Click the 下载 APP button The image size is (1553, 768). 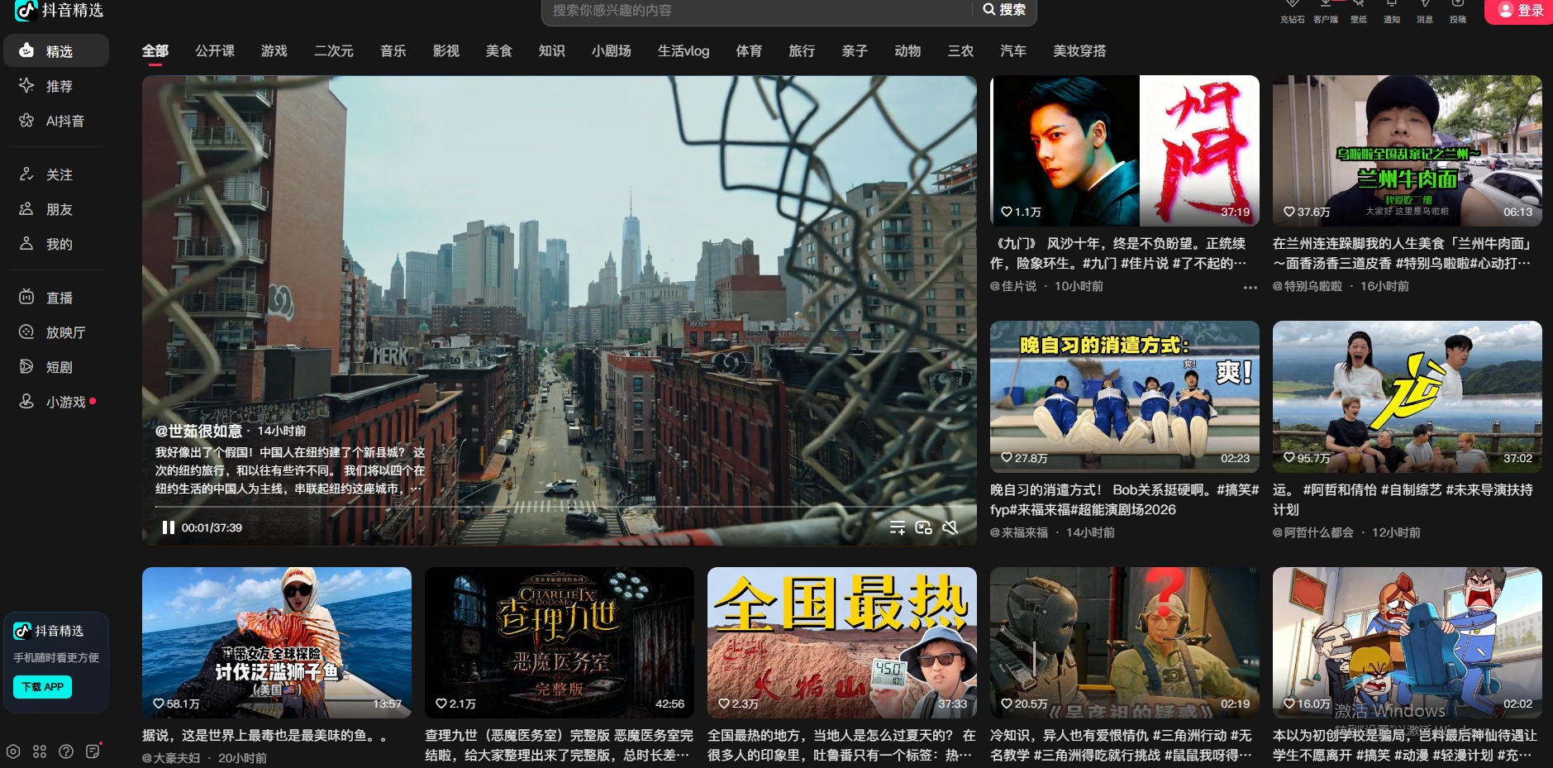coord(43,687)
